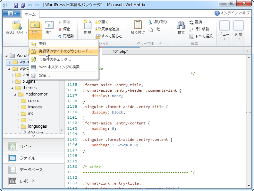This screenshot has height=191, width=254.
Task: Click the editor scrollbar down arrow
Action: 249,186
